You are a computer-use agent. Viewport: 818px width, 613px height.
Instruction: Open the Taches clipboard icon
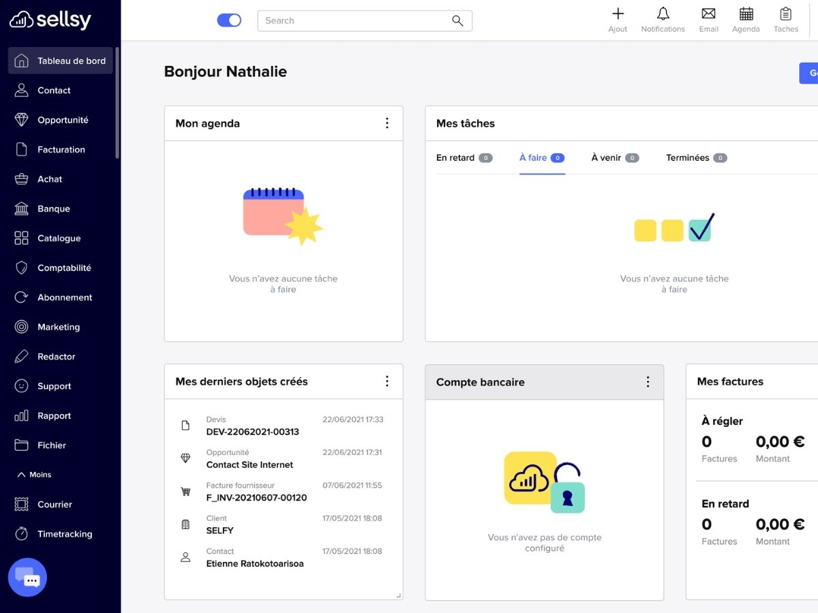[785, 14]
